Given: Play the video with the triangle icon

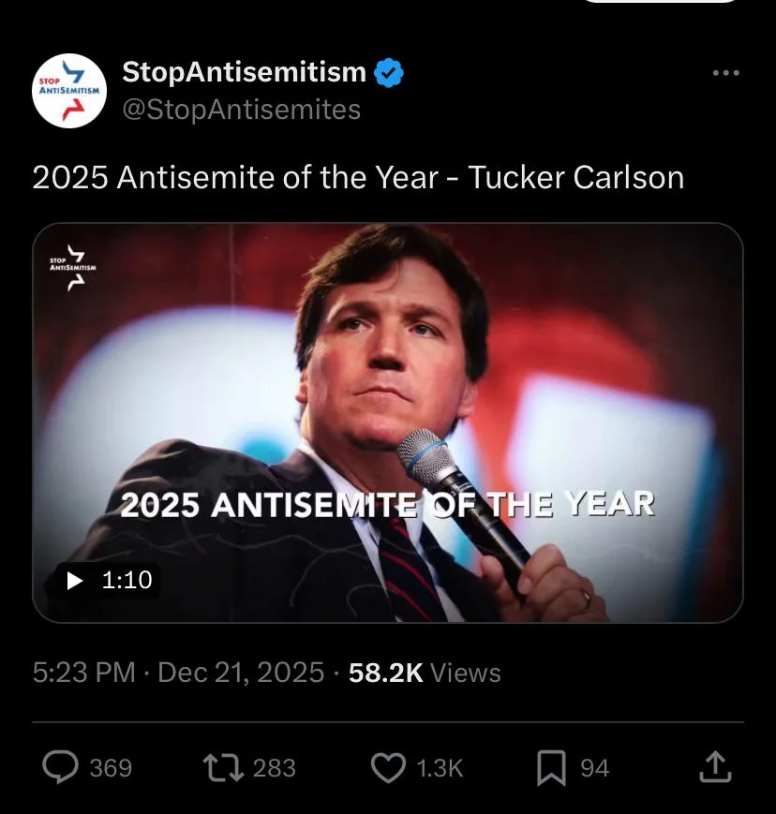Looking at the screenshot, I should coord(76,581).
